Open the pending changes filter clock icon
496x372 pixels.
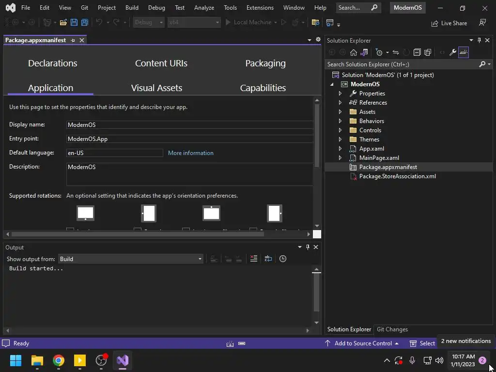point(379,52)
